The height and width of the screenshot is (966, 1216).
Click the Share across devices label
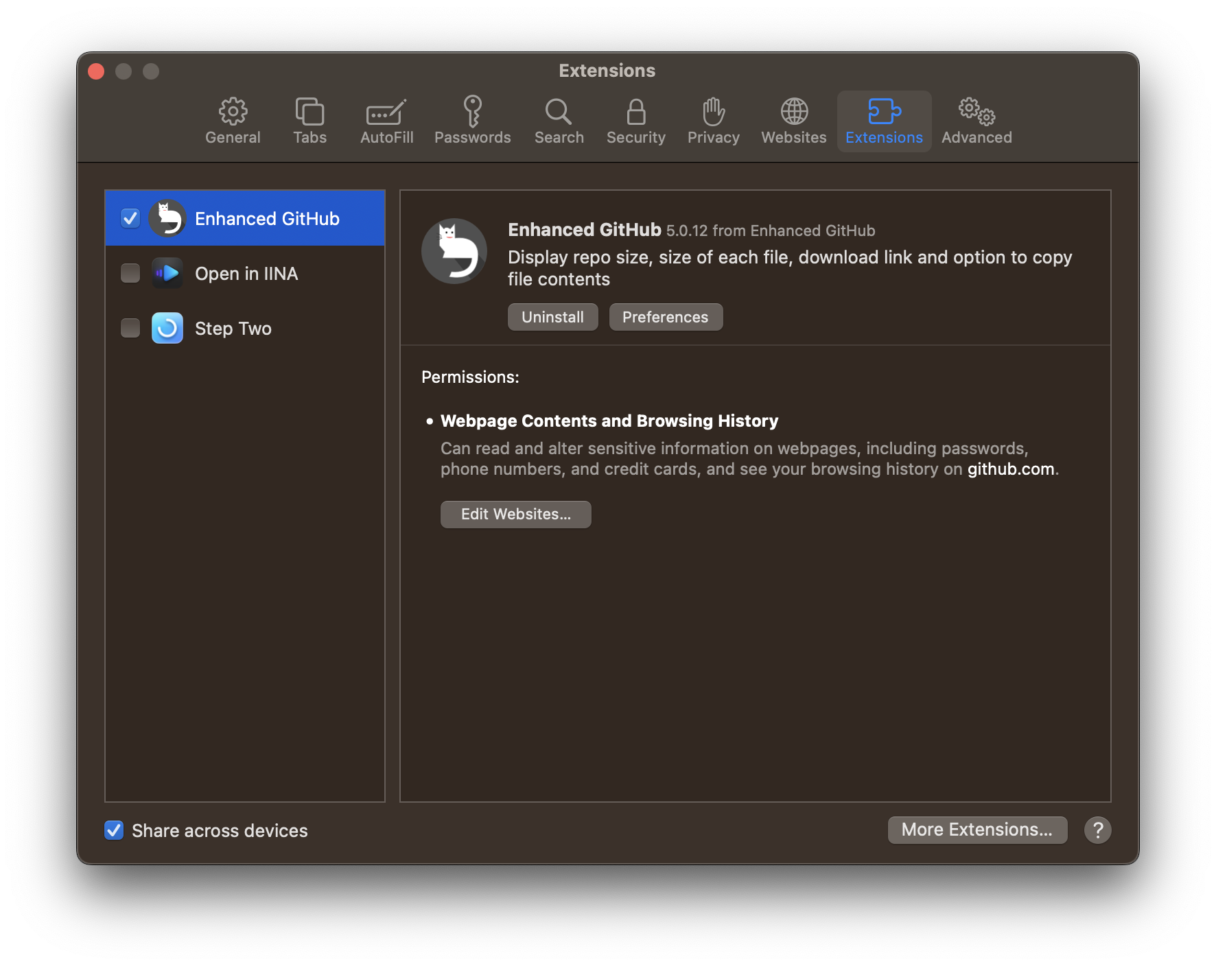[220, 830]
